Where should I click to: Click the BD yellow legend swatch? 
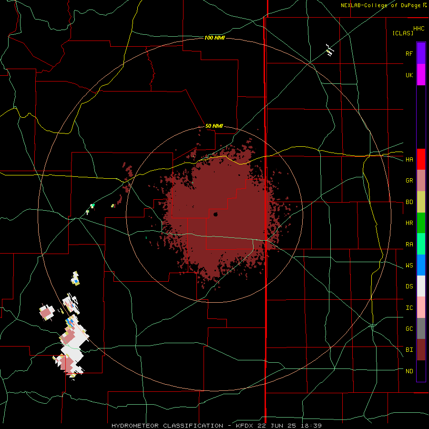click(x=421, y=202)
